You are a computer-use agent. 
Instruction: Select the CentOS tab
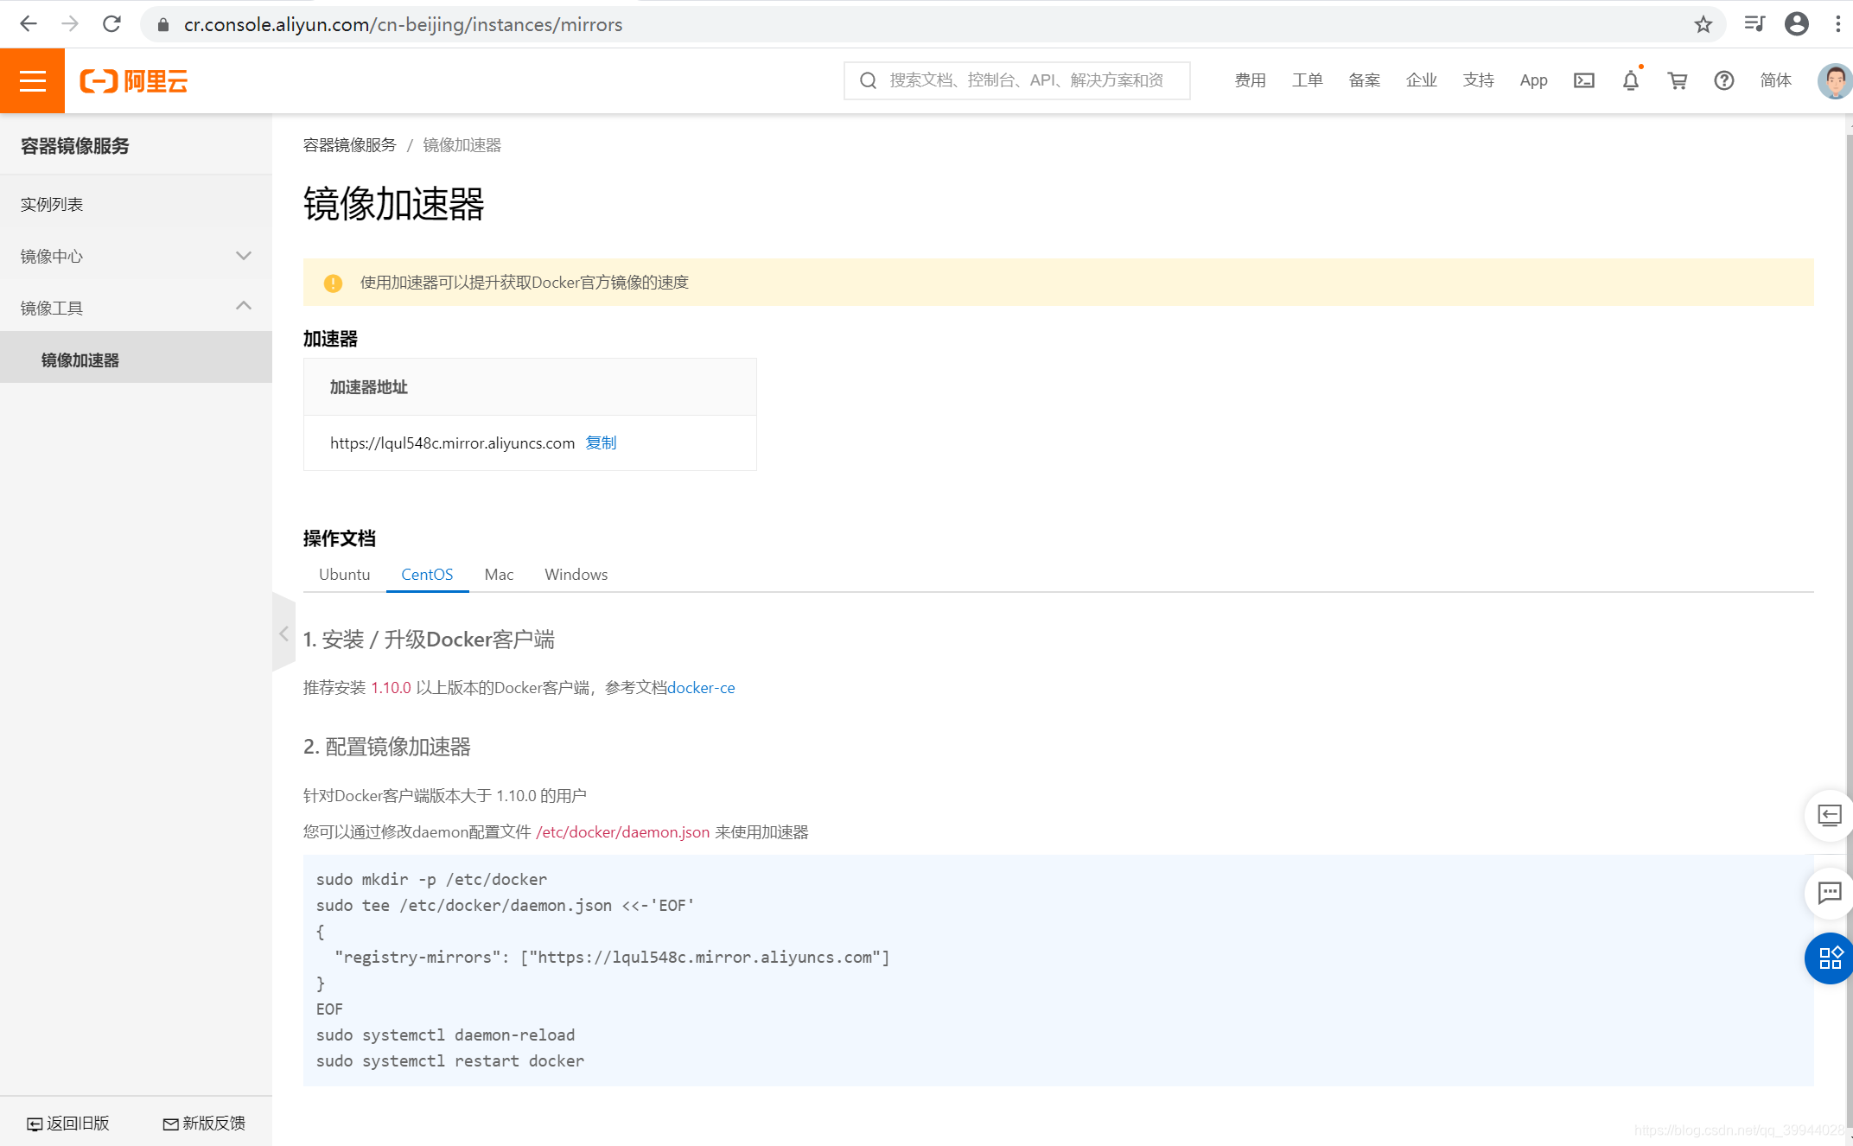427,574
